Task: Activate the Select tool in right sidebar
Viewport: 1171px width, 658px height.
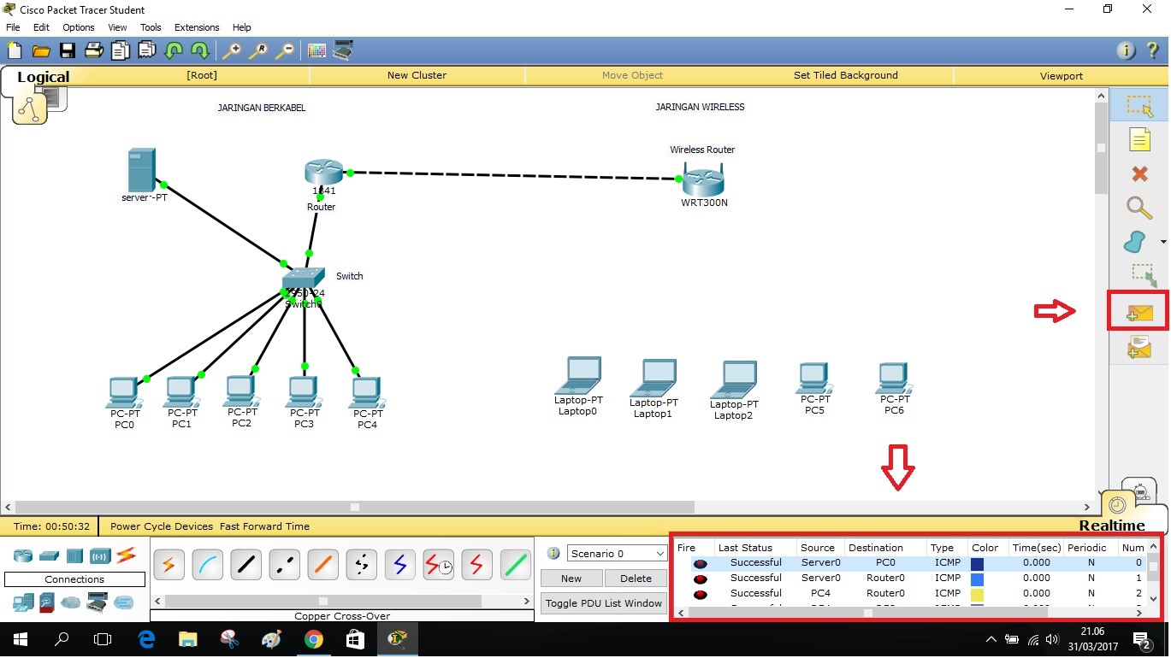Action: pyautogui.click(x=1139, y=106)
